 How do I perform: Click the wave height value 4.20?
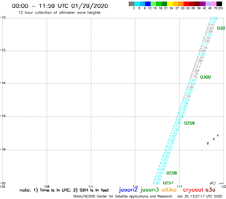172,140
